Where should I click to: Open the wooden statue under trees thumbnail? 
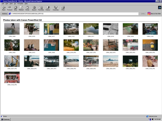tap(12, 45)
